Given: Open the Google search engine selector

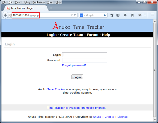Looking at the screenshot, I should pos(82,15).
